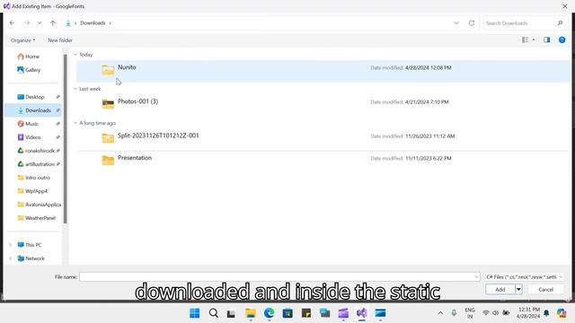Toggle the preview pane
Image resolution: width=575 pixels, height=323 pixels.
pyautogui.click(x=547, y=39)
